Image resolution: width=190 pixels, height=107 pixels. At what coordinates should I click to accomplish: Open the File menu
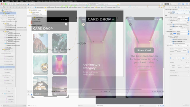pyautogui.click(x=12, y=1)
